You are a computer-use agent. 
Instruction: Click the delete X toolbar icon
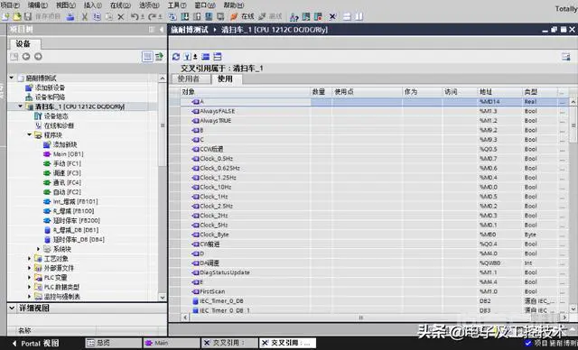click(x=121, y=17)
